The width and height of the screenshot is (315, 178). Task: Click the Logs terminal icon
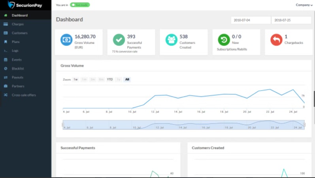coord(6,51)
